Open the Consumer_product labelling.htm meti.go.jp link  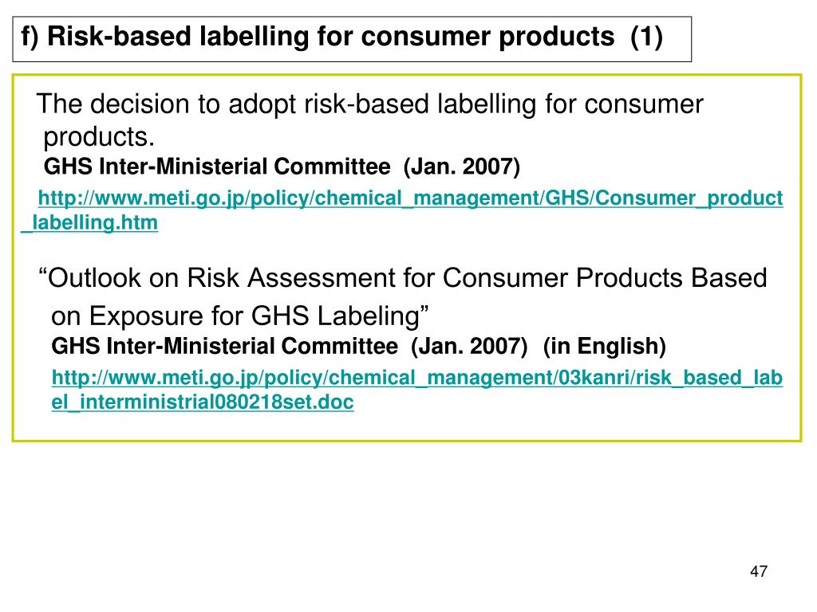pos(411,198)
